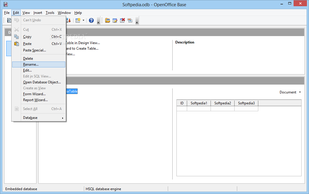Maximize the OpenOffice Base window
Screen dimensions: 309x194
(x=289, y=4)
